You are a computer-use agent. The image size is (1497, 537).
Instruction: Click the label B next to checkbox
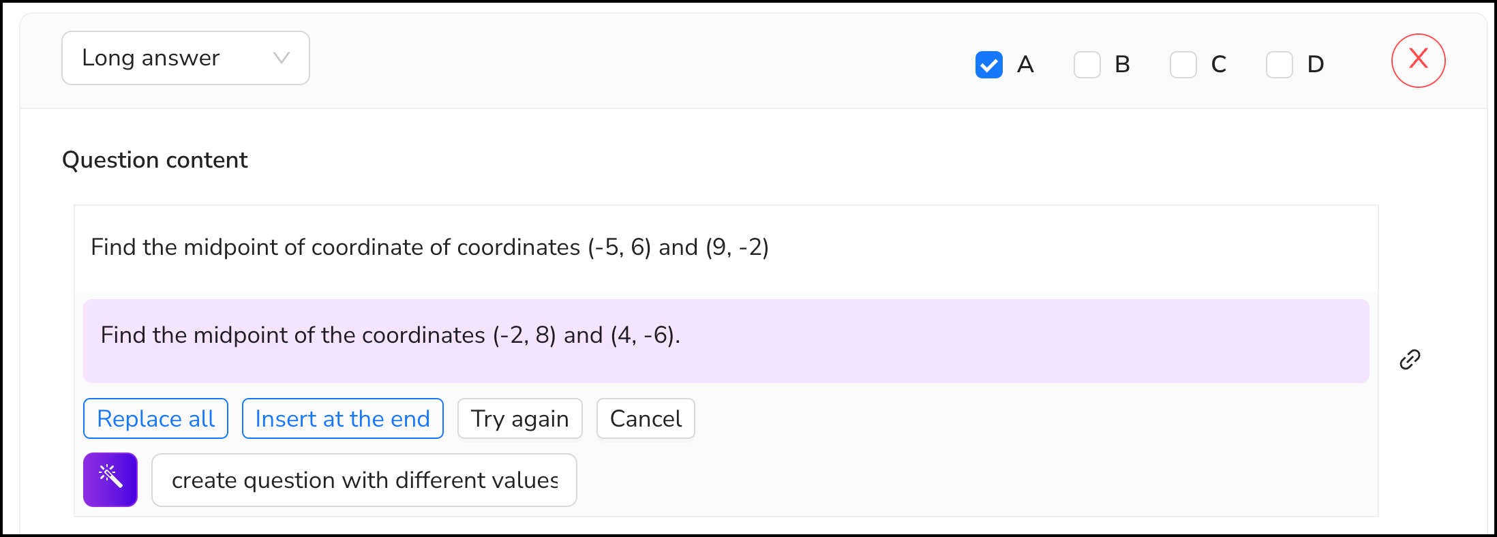[x=1122, y=65]
